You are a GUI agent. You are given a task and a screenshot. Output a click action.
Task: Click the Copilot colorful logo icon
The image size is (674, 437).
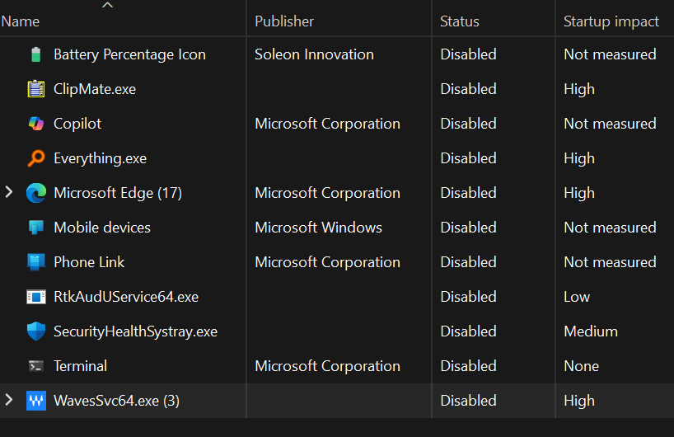pyautogui.click(x=36, y=124)
